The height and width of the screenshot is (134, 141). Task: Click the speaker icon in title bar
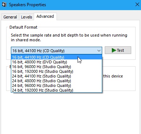(x=4, y=5)
